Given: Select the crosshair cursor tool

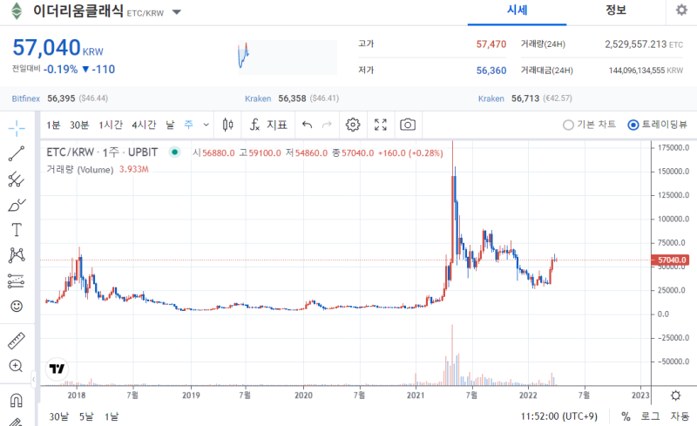Looking at the screenshot, I should point(17,128).
